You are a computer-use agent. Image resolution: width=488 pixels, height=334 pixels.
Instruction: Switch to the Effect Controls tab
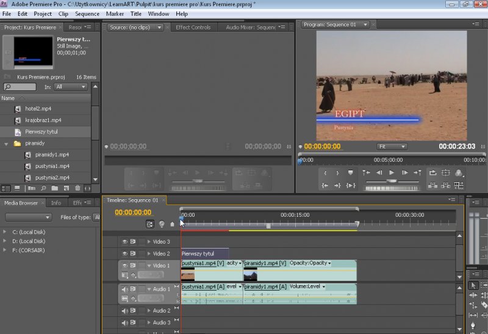pos(193,27)
